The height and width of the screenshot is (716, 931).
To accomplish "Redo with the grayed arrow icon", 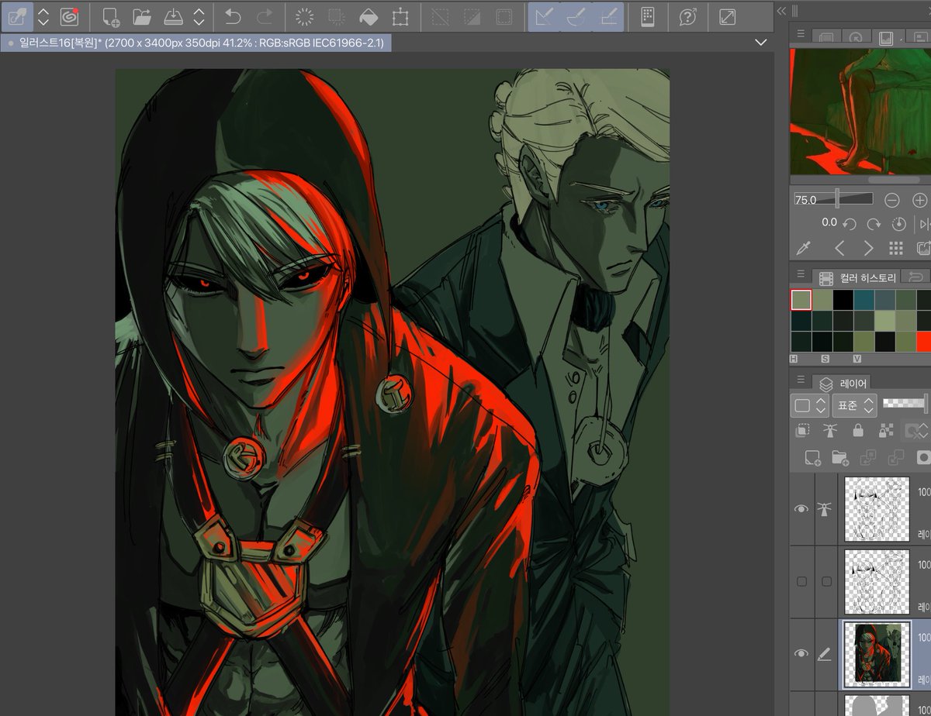I will click(265, 16).
